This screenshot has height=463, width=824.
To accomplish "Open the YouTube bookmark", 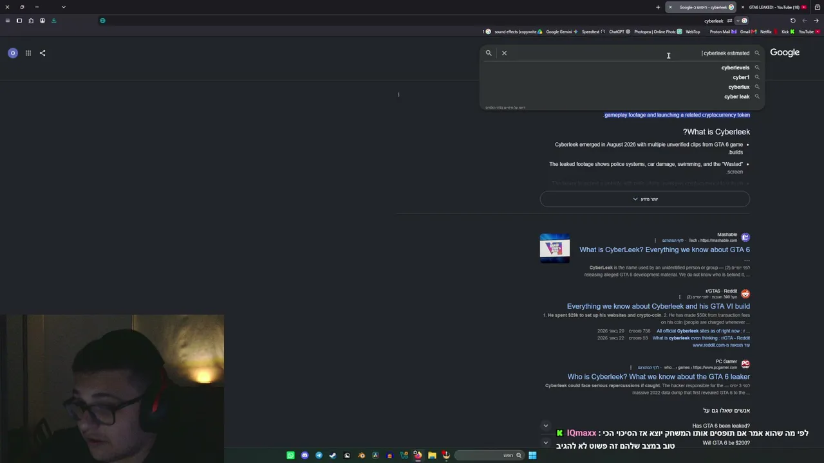I will coord(809,32).
